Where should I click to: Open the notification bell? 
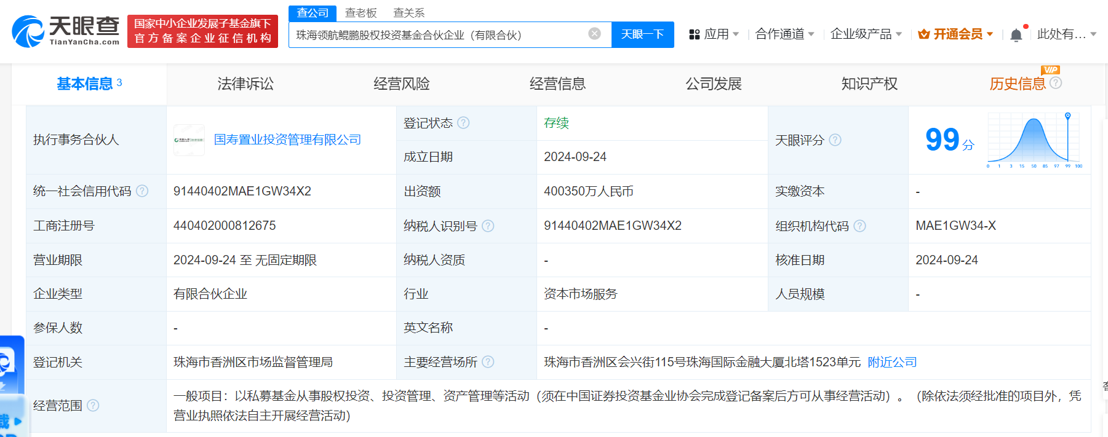1016,35
